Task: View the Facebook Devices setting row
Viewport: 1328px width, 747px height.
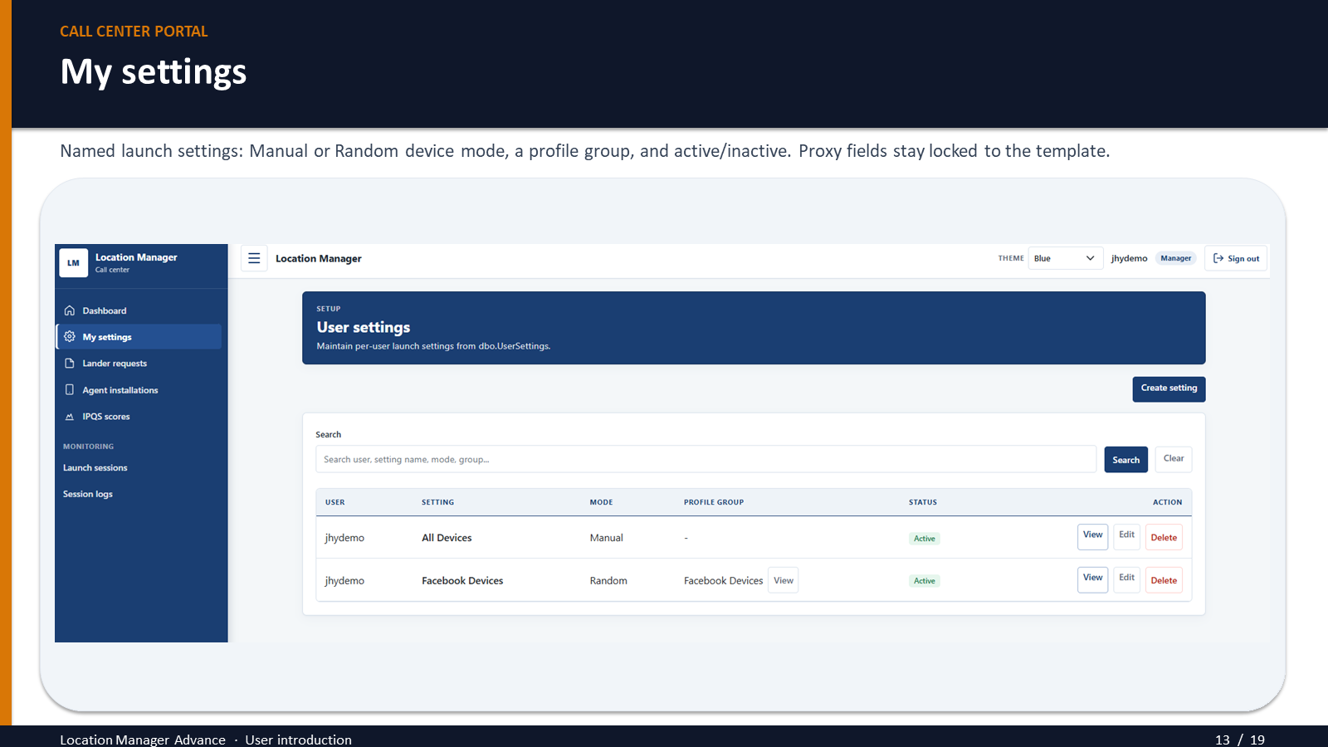Action: point(1092,579)
